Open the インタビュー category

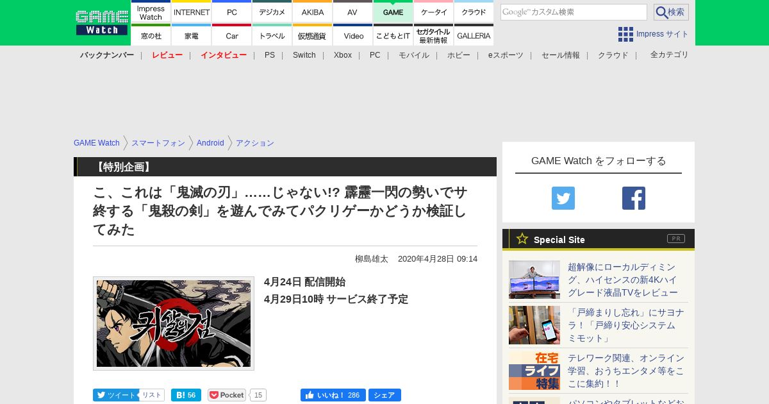(x=224, y=55)
